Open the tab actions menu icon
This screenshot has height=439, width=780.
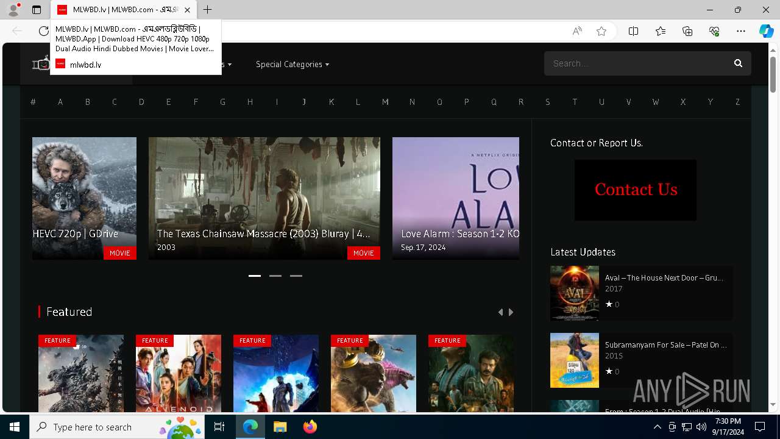(x=37, y=10)
